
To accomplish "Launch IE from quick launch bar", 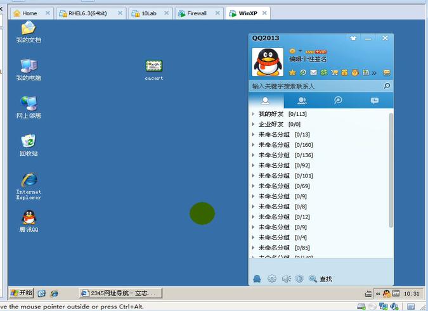I will click(x=54, y=293).
